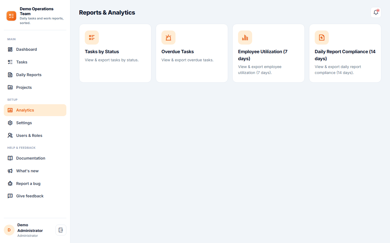The width and height of the screenshot is (390, 243).
Task: Select Give feedback
Action: 35,196
